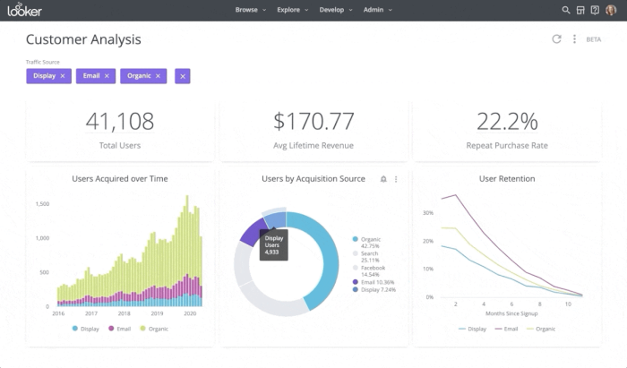The width and height of the screenshot is (627, 368).
Task: Click the Months Since Signup axis label
Action: point(511,313)
